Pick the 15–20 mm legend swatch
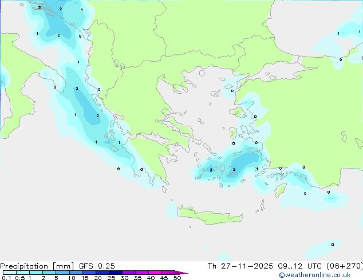Screen dimensions: 363x280 point(89,273)
